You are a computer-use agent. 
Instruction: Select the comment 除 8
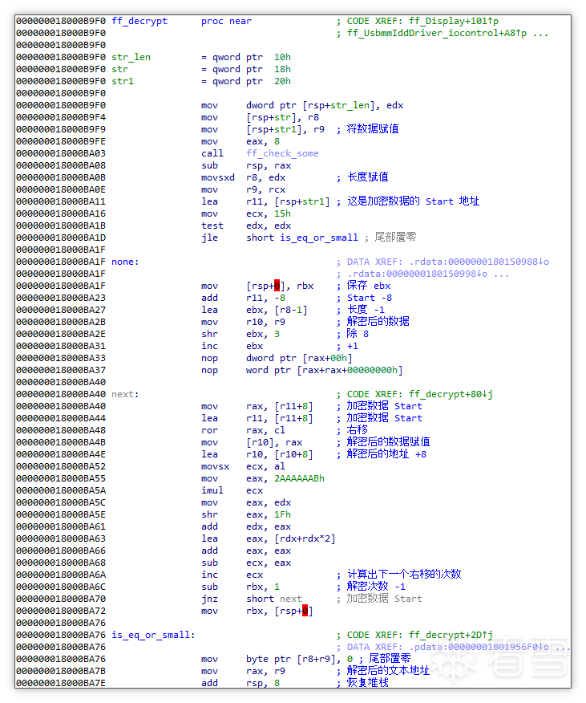[x=358, y=334]
